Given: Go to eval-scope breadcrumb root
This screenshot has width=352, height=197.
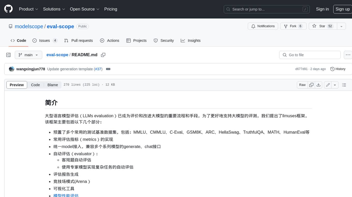Looking at the screenshot, I should (57, 55).
